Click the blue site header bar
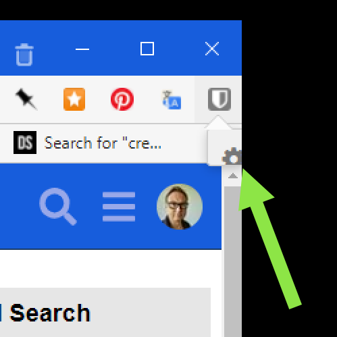The image size is (337, 337). [111, 207]
